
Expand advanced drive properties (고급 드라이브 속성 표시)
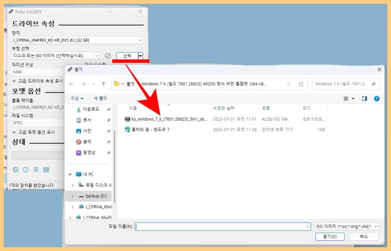38,81
